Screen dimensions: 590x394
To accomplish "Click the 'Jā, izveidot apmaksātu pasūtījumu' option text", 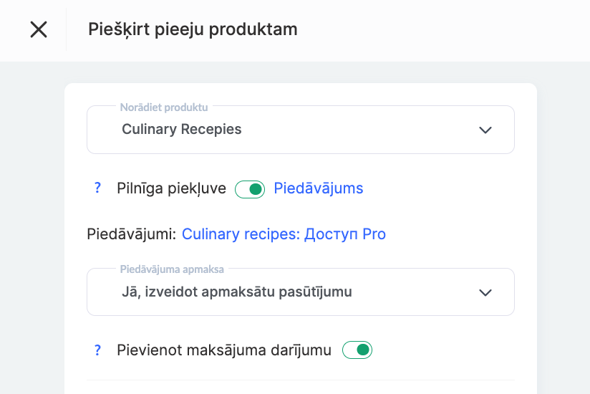I will point(237,292).
